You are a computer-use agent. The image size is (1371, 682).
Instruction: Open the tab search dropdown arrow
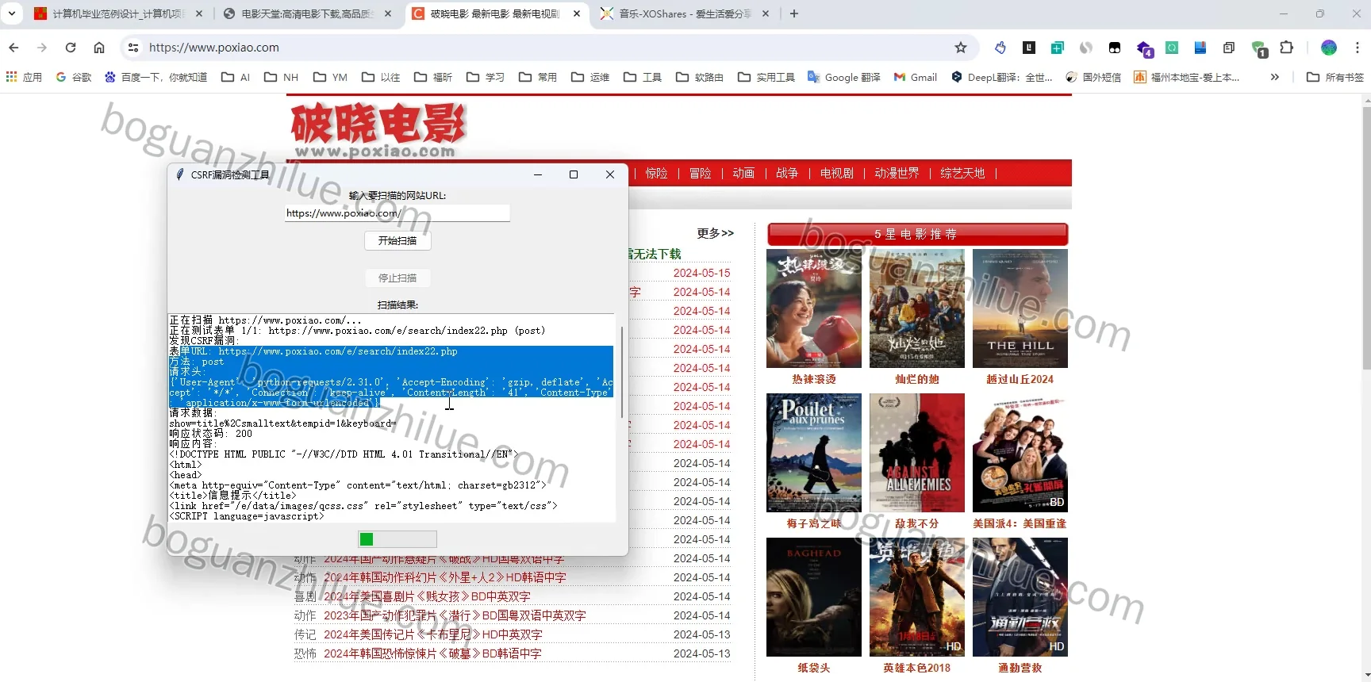[12, 13]
